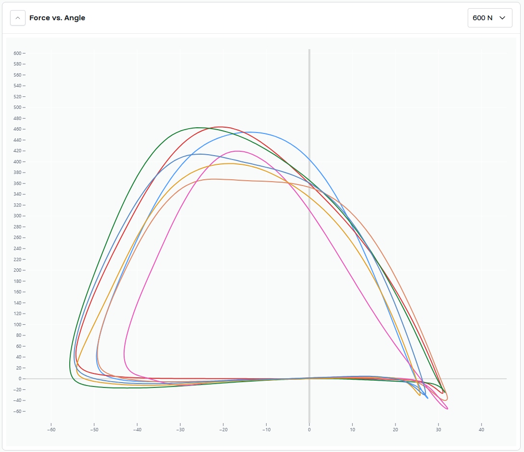The image size is (524, 452).
Task: Select the steel blue curve's peak
Action: point(200,154)
